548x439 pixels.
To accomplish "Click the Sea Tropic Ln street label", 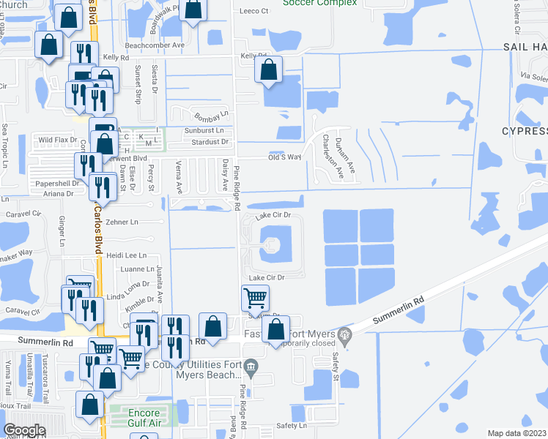I will 4,146.
